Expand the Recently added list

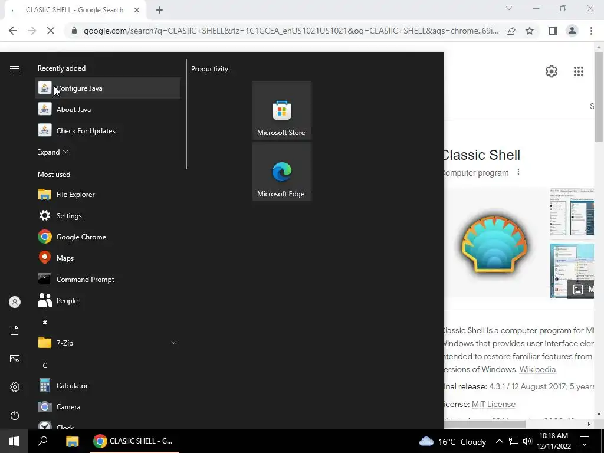[52, 152]
